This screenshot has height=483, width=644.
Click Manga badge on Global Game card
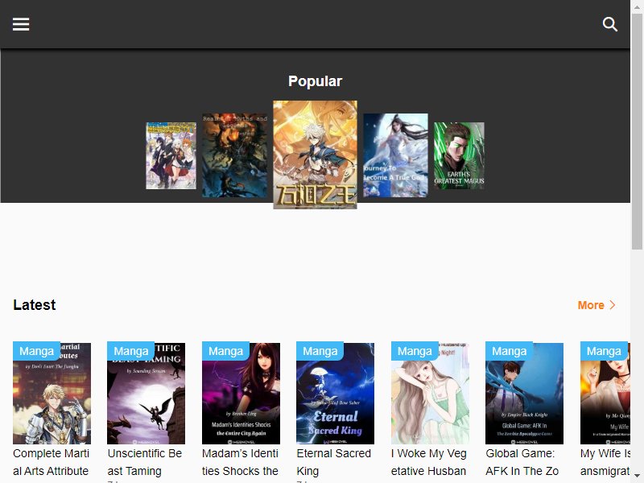coord(510,351)
